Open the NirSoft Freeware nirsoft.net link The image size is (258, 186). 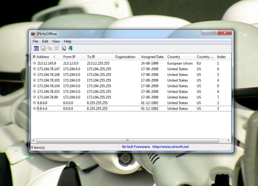(155, 147)
